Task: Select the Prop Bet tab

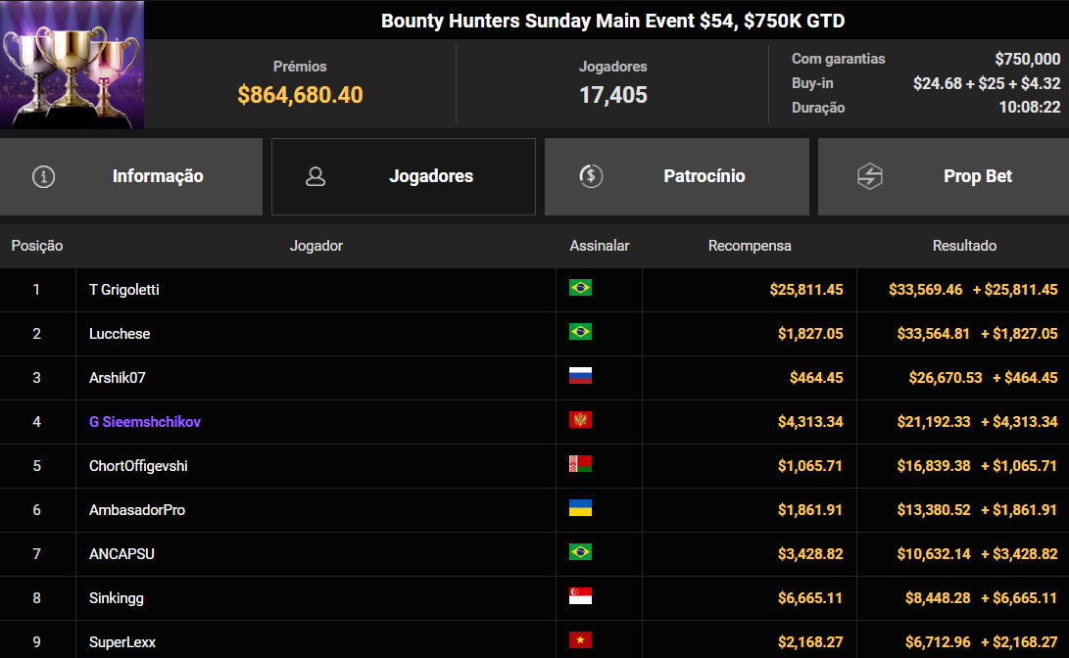Action: tap(944, 176)
